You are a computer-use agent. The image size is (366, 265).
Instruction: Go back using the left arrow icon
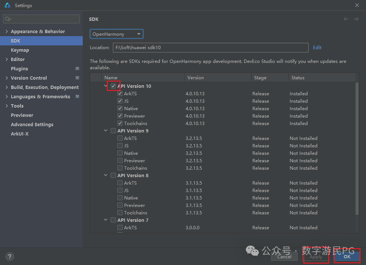[346, 19]
